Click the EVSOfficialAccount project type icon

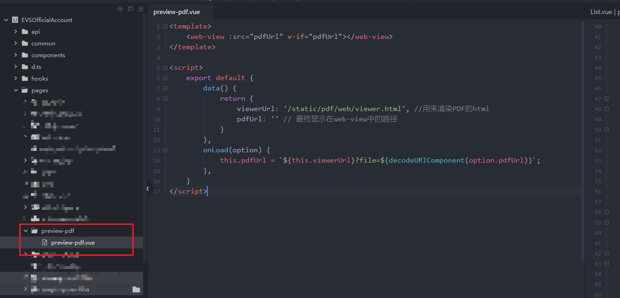click(x=15, y=20)
